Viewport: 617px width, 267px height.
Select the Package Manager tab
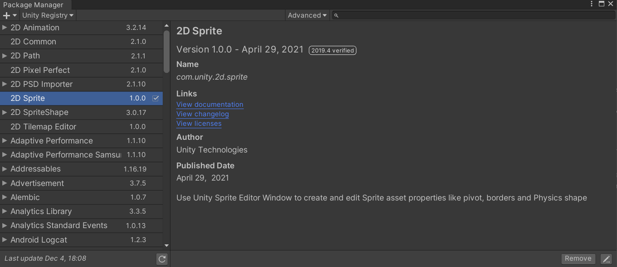(x=35, y=5)
